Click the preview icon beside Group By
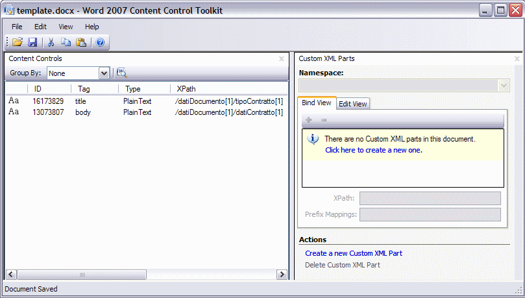The image size is (525, 298). [121, 73]
